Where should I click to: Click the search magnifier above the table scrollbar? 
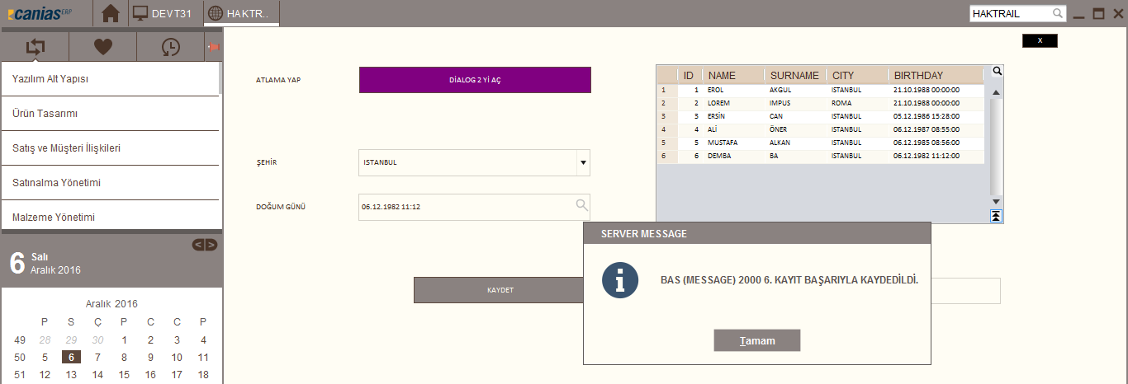pyautogui.click(x=997, y=71)
